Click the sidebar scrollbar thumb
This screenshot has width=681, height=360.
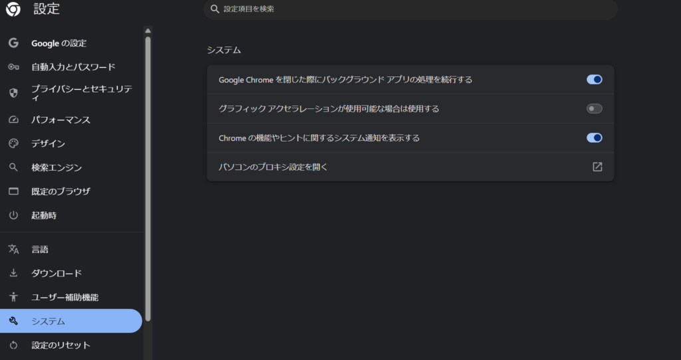(148, 179)
